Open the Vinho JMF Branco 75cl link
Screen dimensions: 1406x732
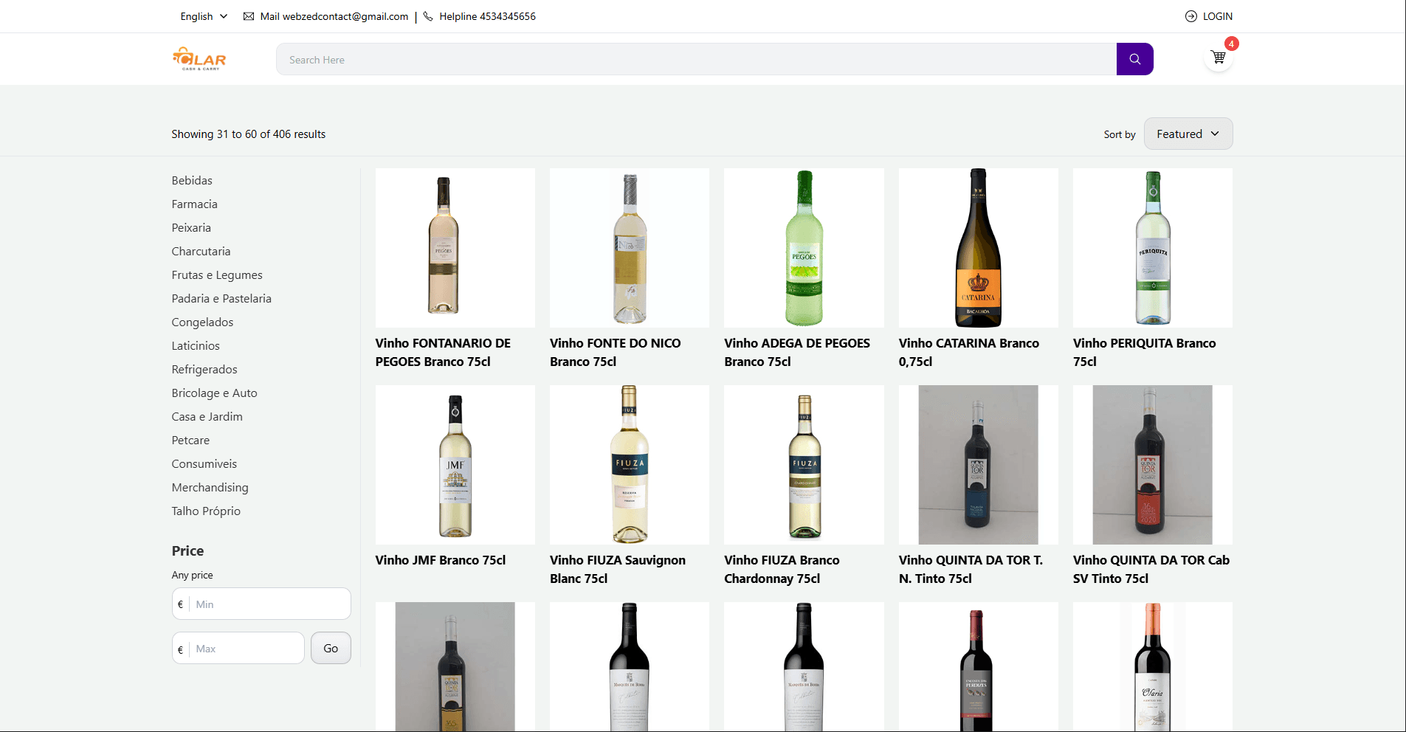pos(440,560)
